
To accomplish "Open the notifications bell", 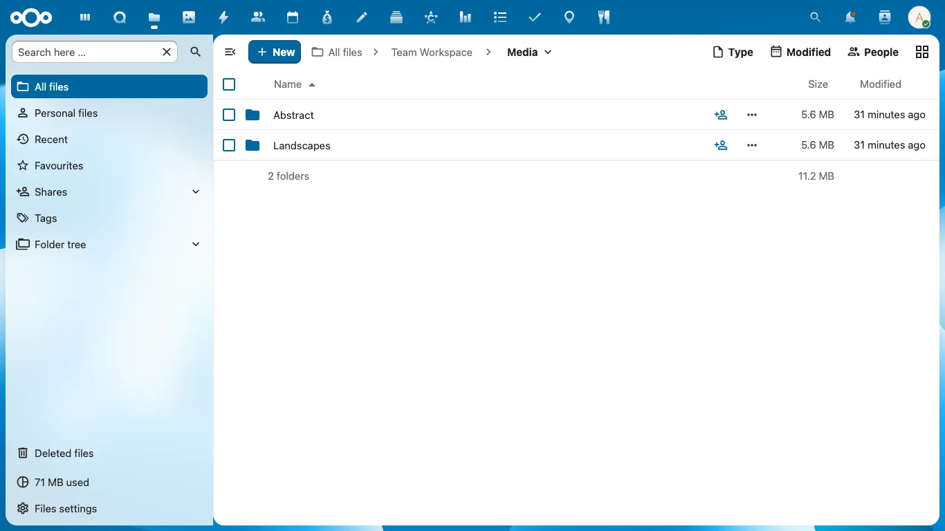I will tap(850, 17).
